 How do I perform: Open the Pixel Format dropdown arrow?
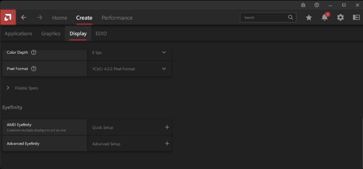[164, 69]
